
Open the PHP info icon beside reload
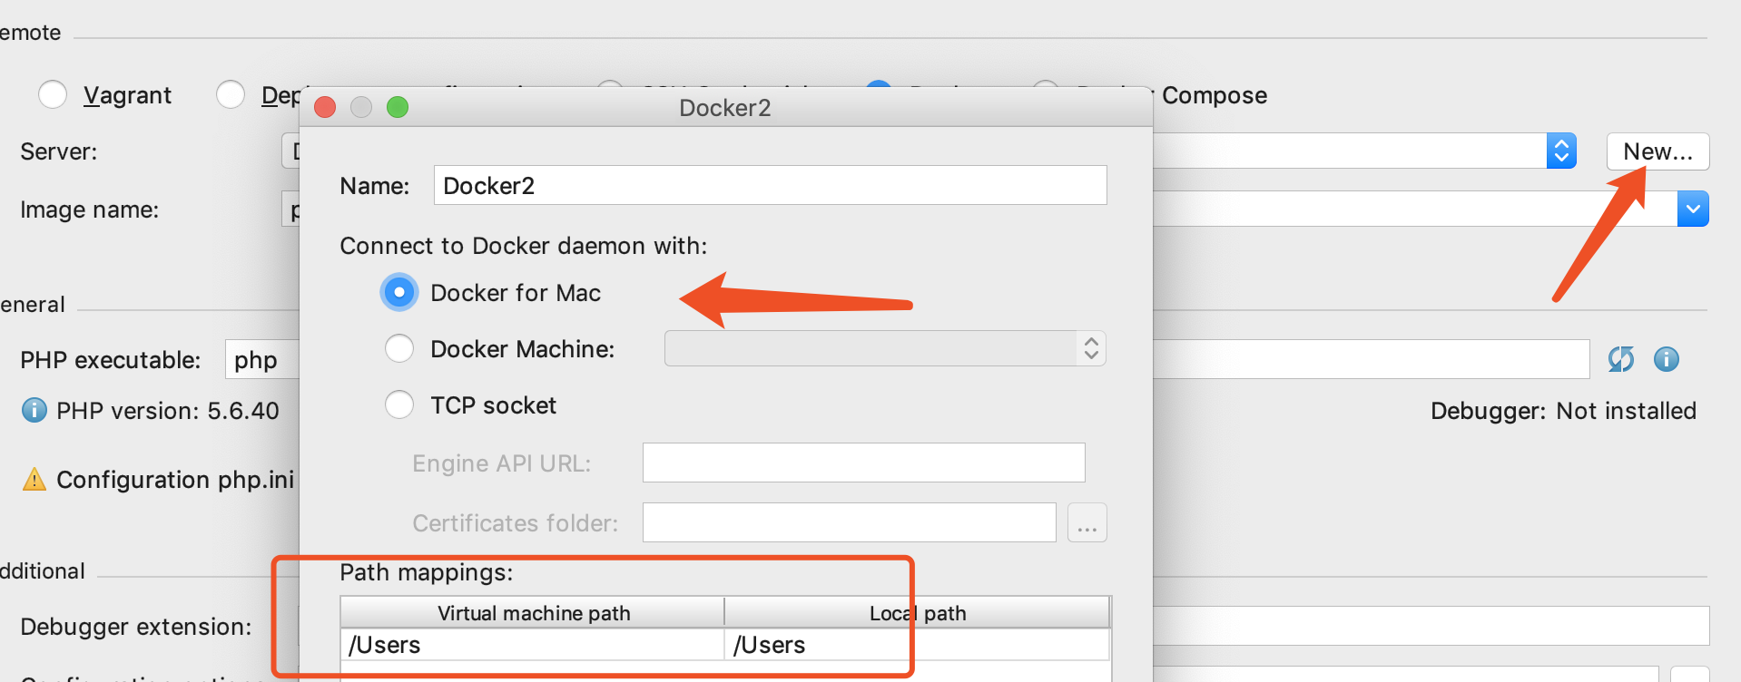1667,359
